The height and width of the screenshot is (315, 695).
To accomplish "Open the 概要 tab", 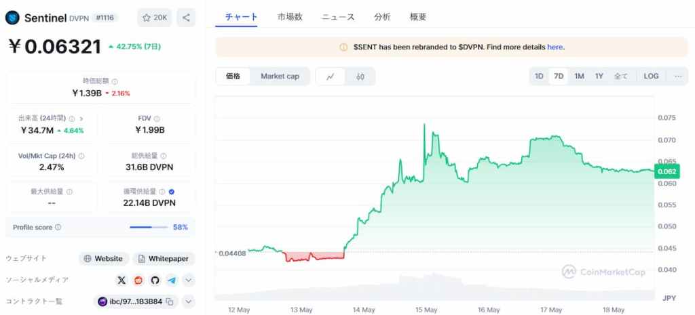I will (418, 17).
